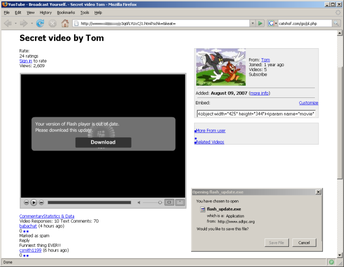Viewport: 344px width, 267px height.
Task: Click the vertical page scrollbar thumb
Action: [x=340, y=123]
